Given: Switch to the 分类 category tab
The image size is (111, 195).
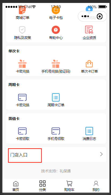Looking at the screenshot, I should tap(43, 186).
